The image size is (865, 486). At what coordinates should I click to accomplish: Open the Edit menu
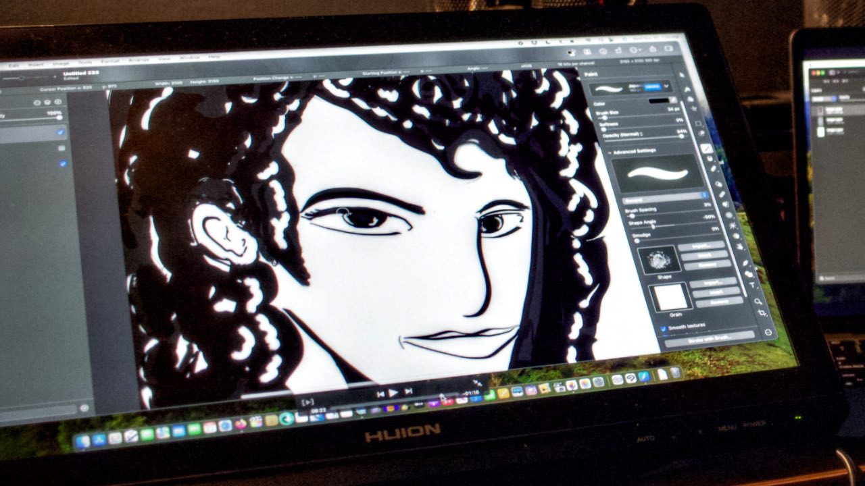tap(14, 65)
